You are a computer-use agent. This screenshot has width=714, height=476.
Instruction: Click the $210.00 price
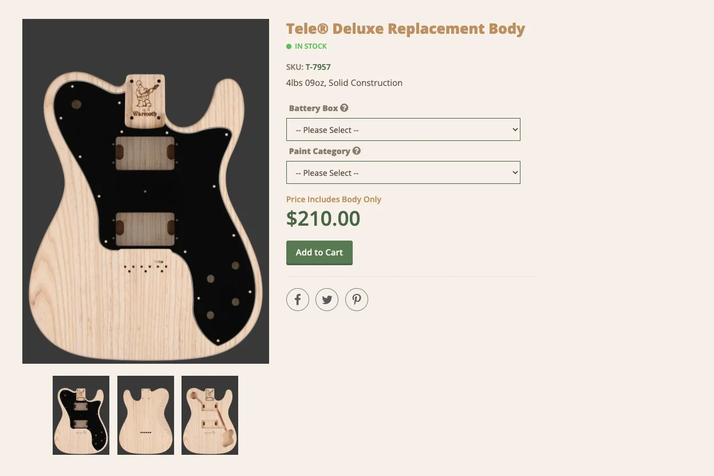click(323, 218)
